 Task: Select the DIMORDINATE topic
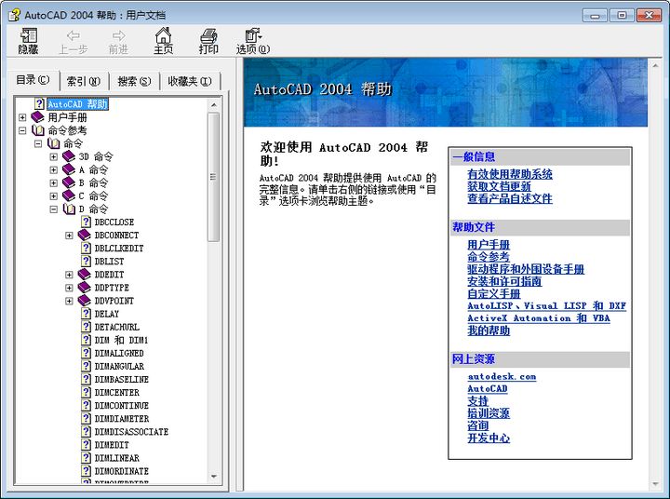(121, 471)
